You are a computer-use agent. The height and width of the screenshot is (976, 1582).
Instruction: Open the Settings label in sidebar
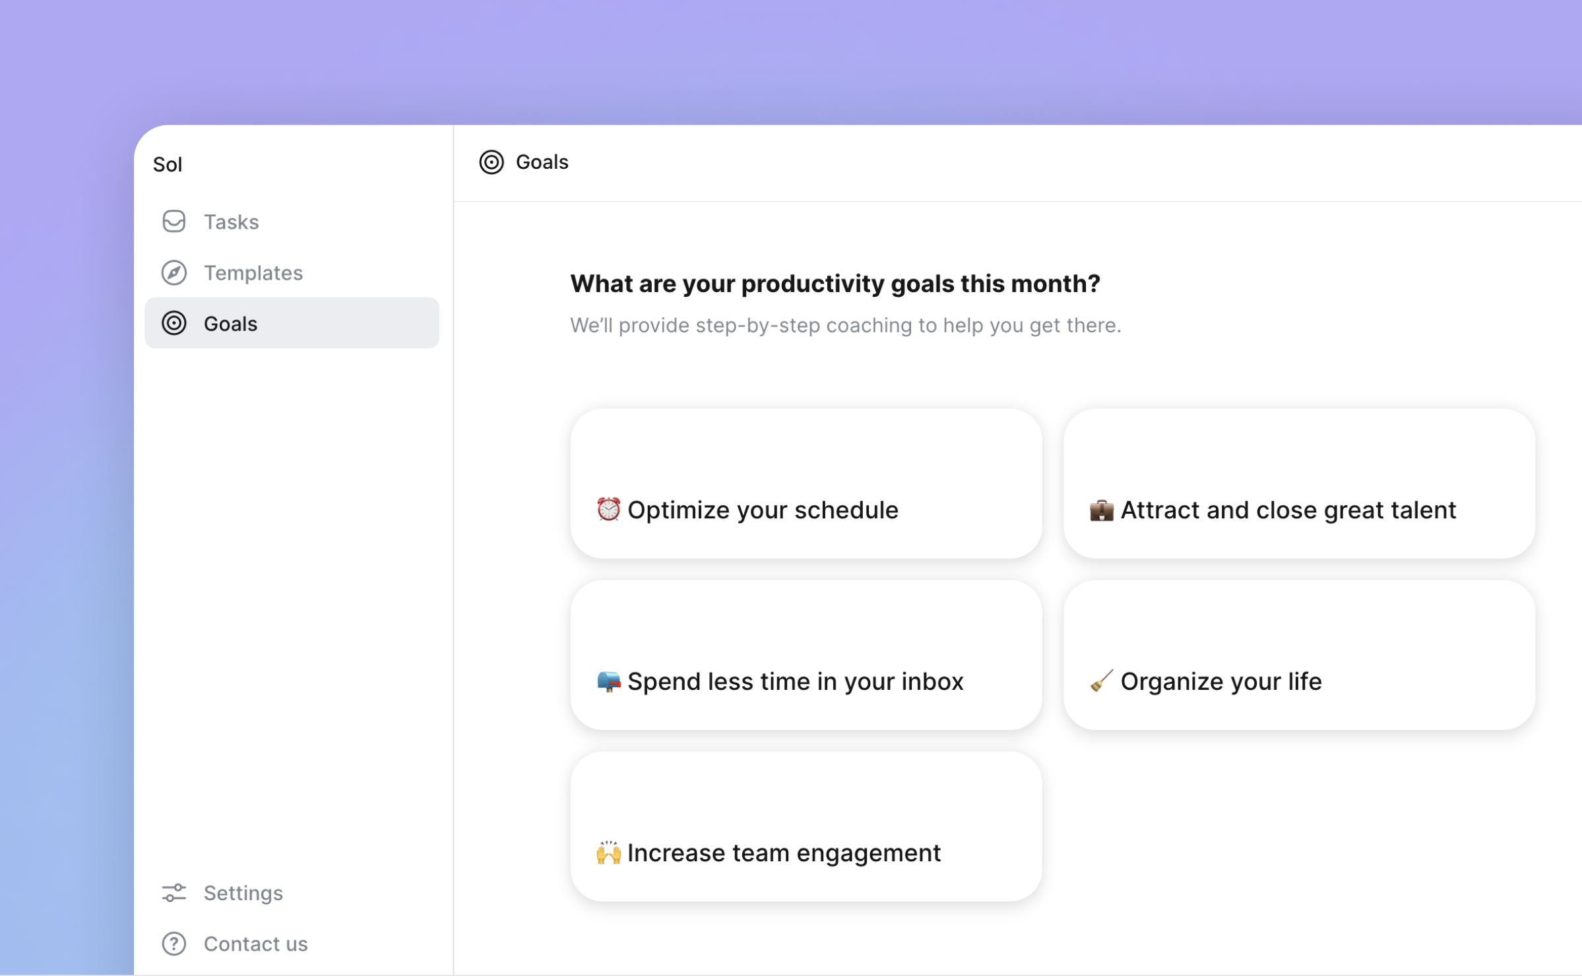point(243,893)
